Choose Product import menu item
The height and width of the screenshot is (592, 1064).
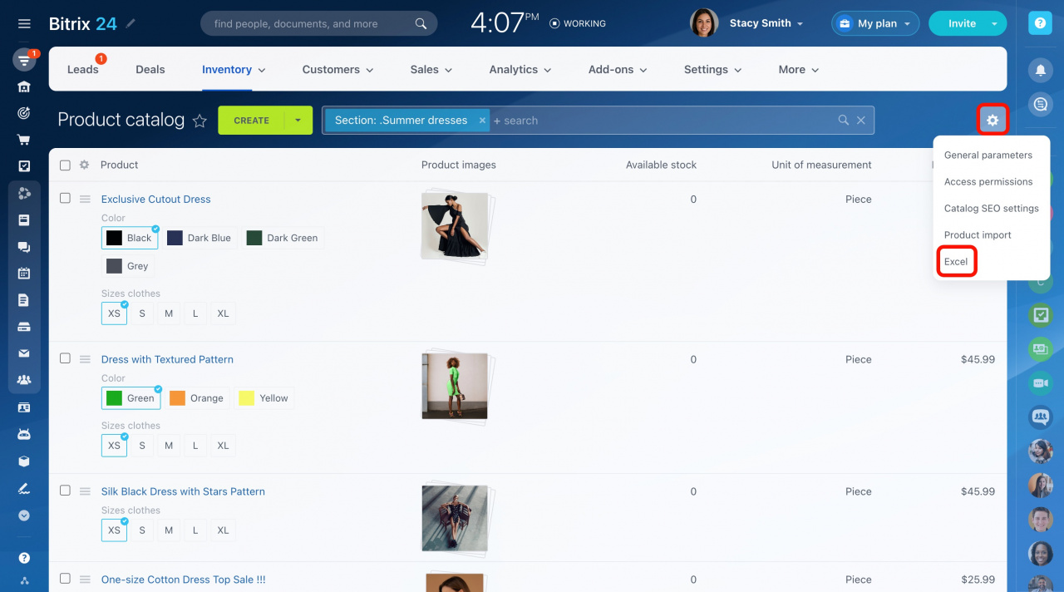point(978,235)
